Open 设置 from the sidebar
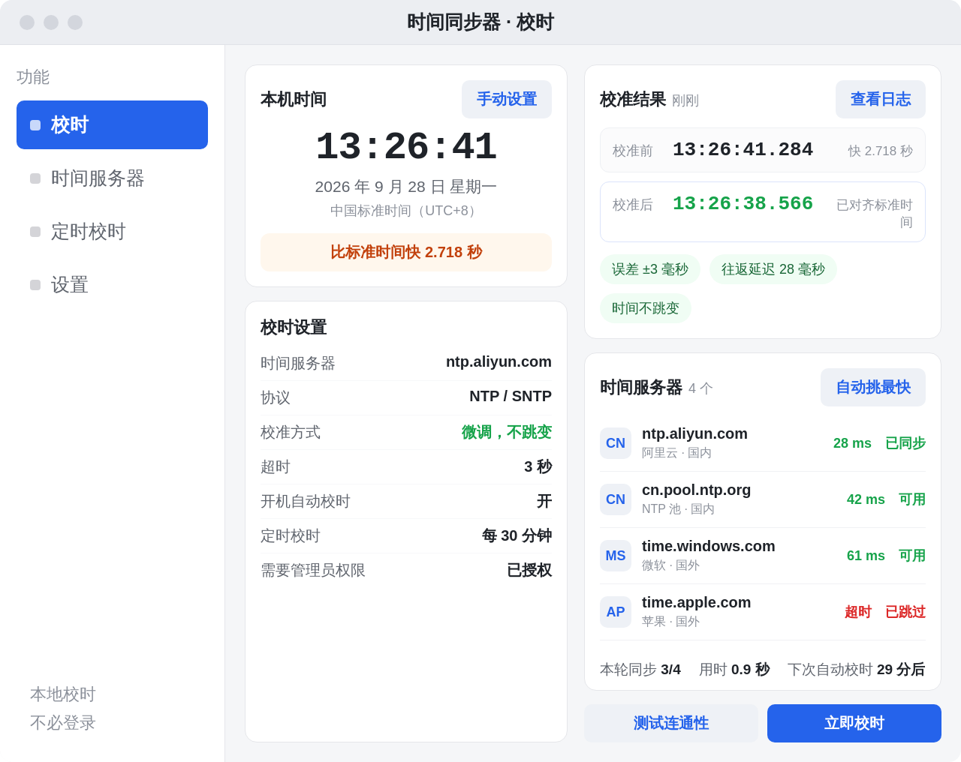The image size is (961, 762). point(112,285)
